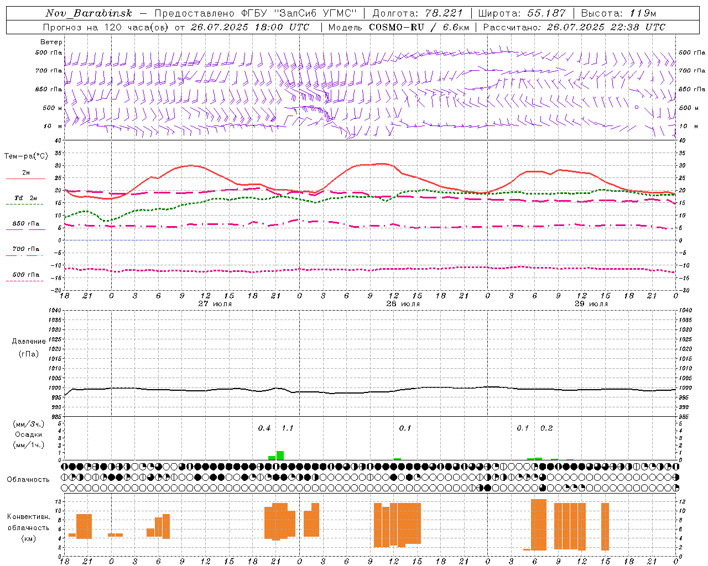
Task: Click the forecast start 26.07.2025 18:00 UTC
Action: point(250,27)
